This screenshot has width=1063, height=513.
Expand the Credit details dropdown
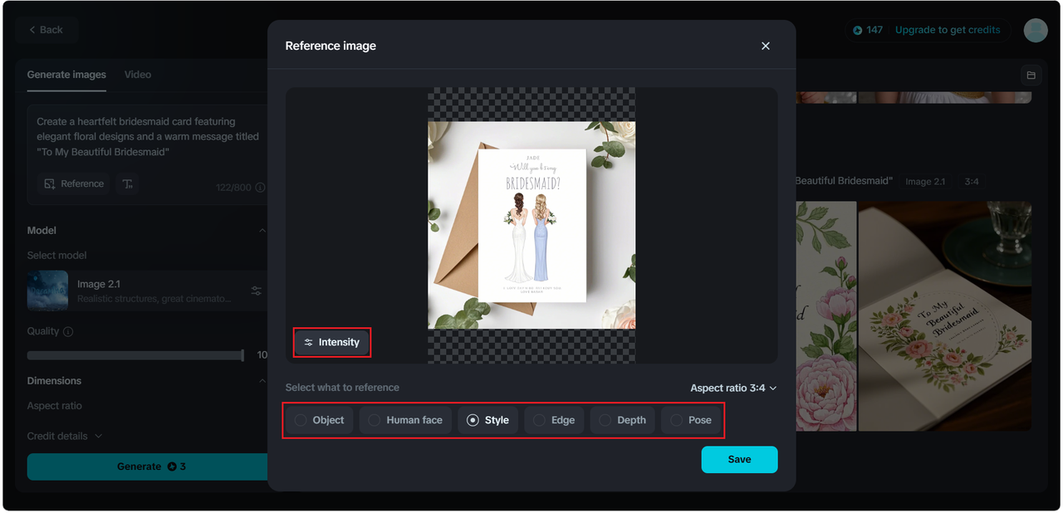[65, 436]
